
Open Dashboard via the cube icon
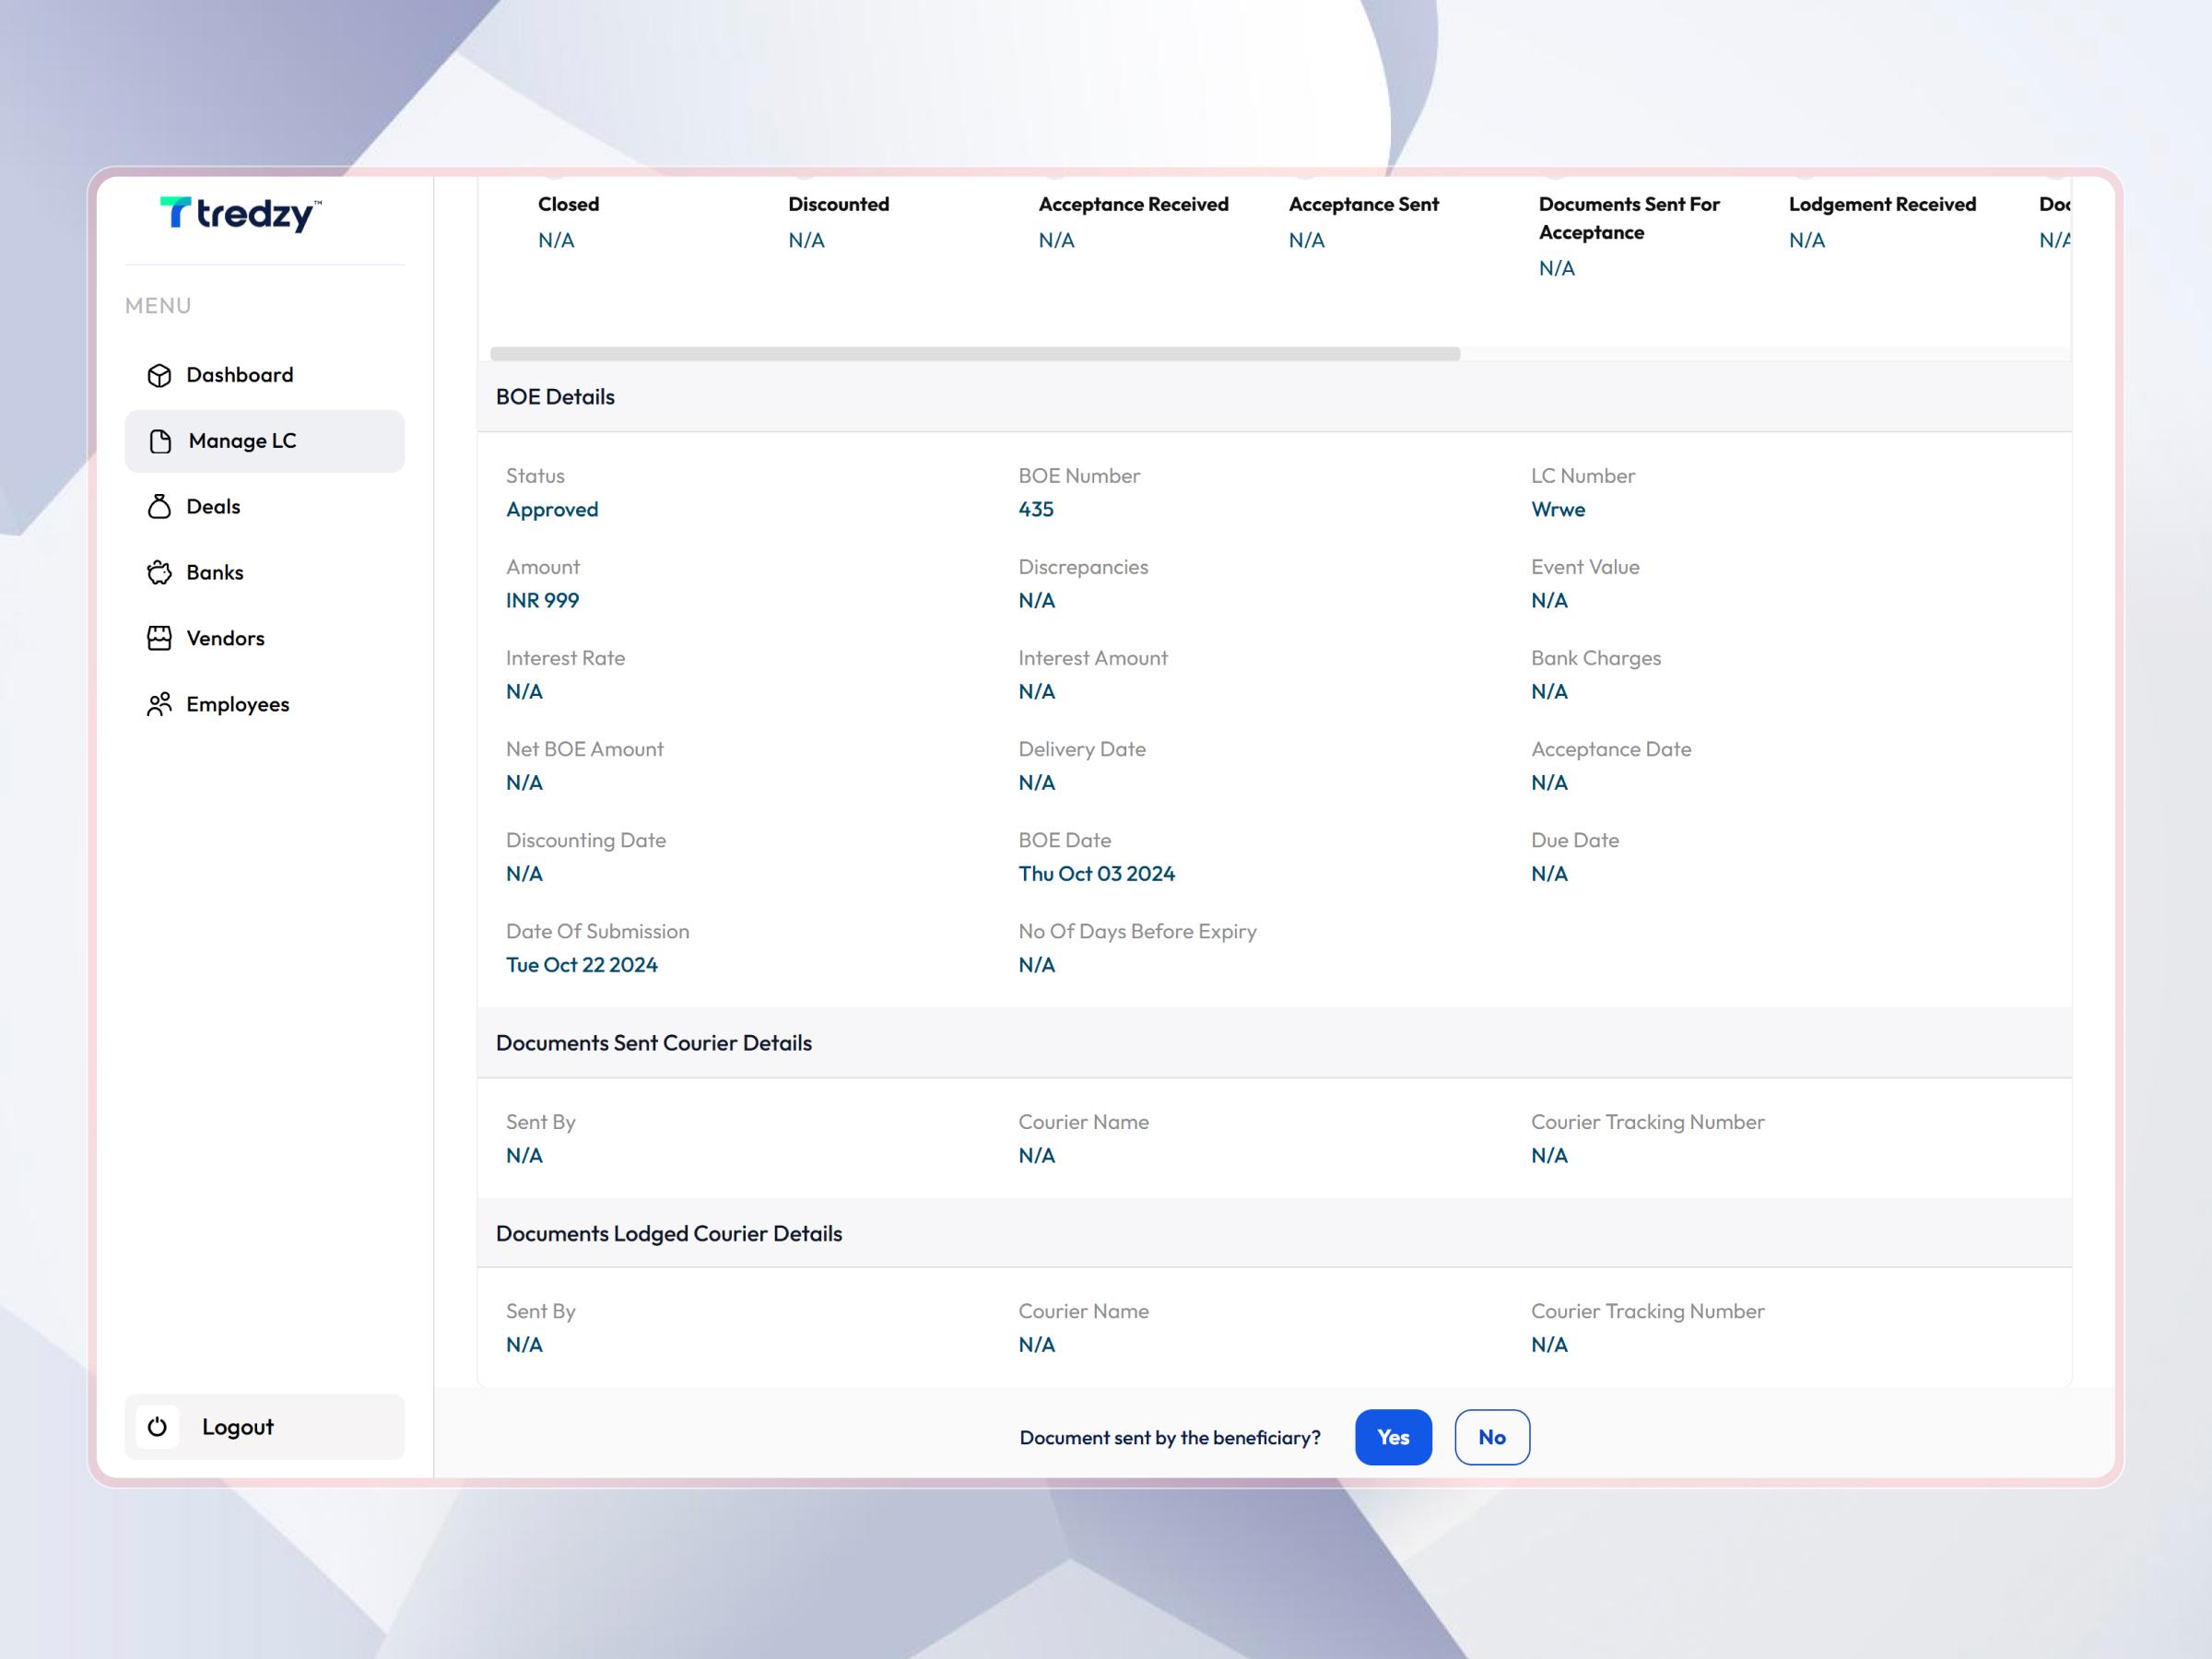coord(160,374)
